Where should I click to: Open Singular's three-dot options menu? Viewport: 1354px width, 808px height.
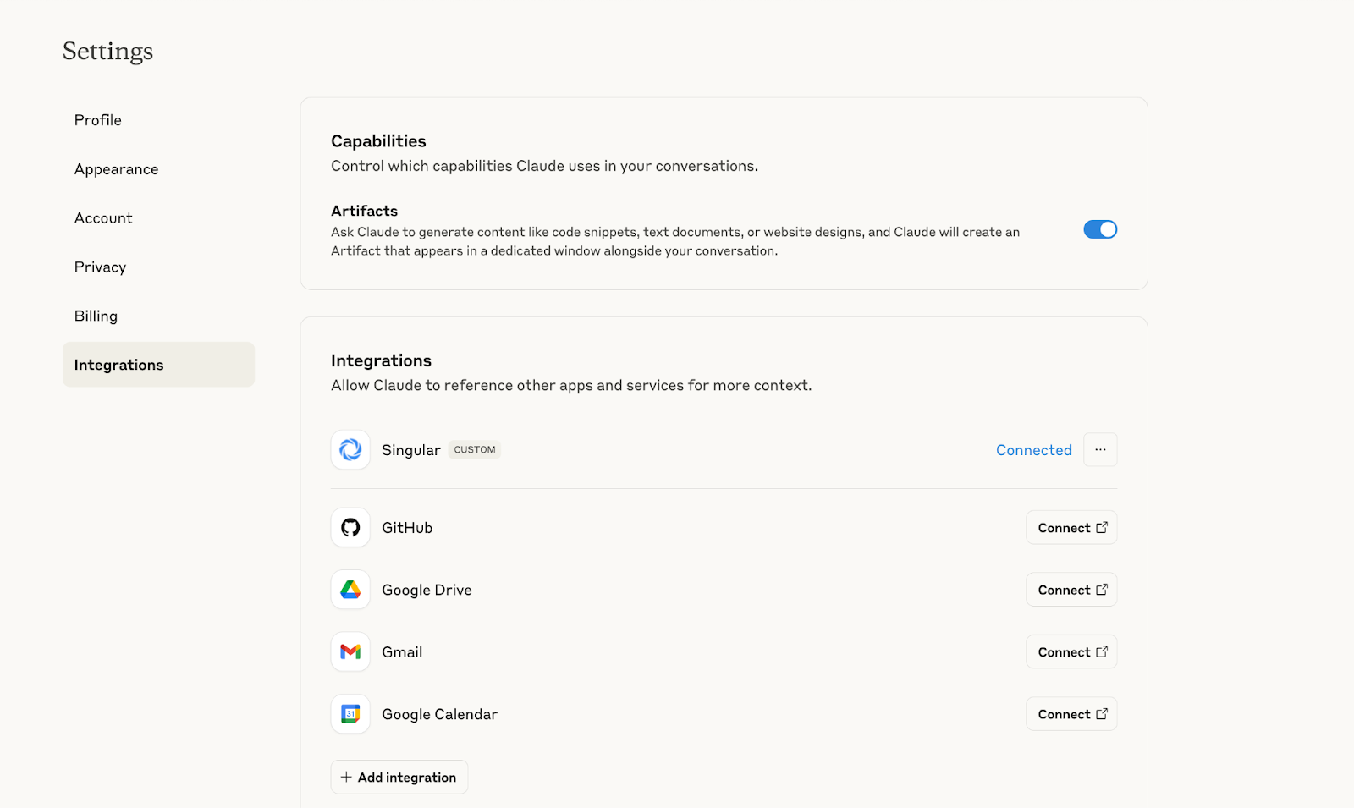1100,450
